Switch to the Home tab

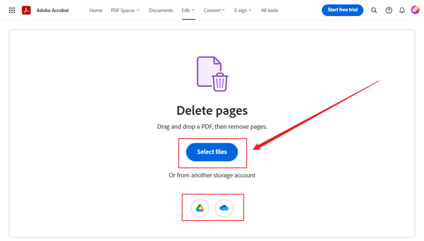[96, 10]
